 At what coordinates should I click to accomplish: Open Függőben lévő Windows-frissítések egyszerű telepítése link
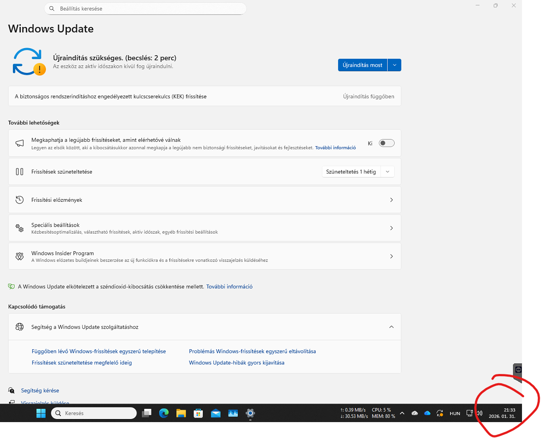(x=99, y=351)
